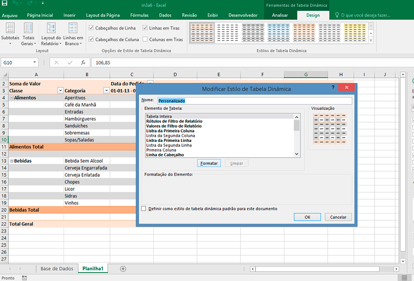Click the Save icon in title bar
The height and width of the screenshot is (281, 414).
click(x=4, y=3)
